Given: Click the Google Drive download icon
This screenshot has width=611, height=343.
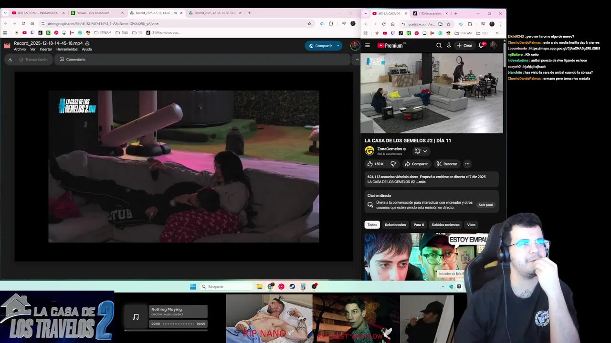Looking at the screenshot, I should tap(10, 60).
